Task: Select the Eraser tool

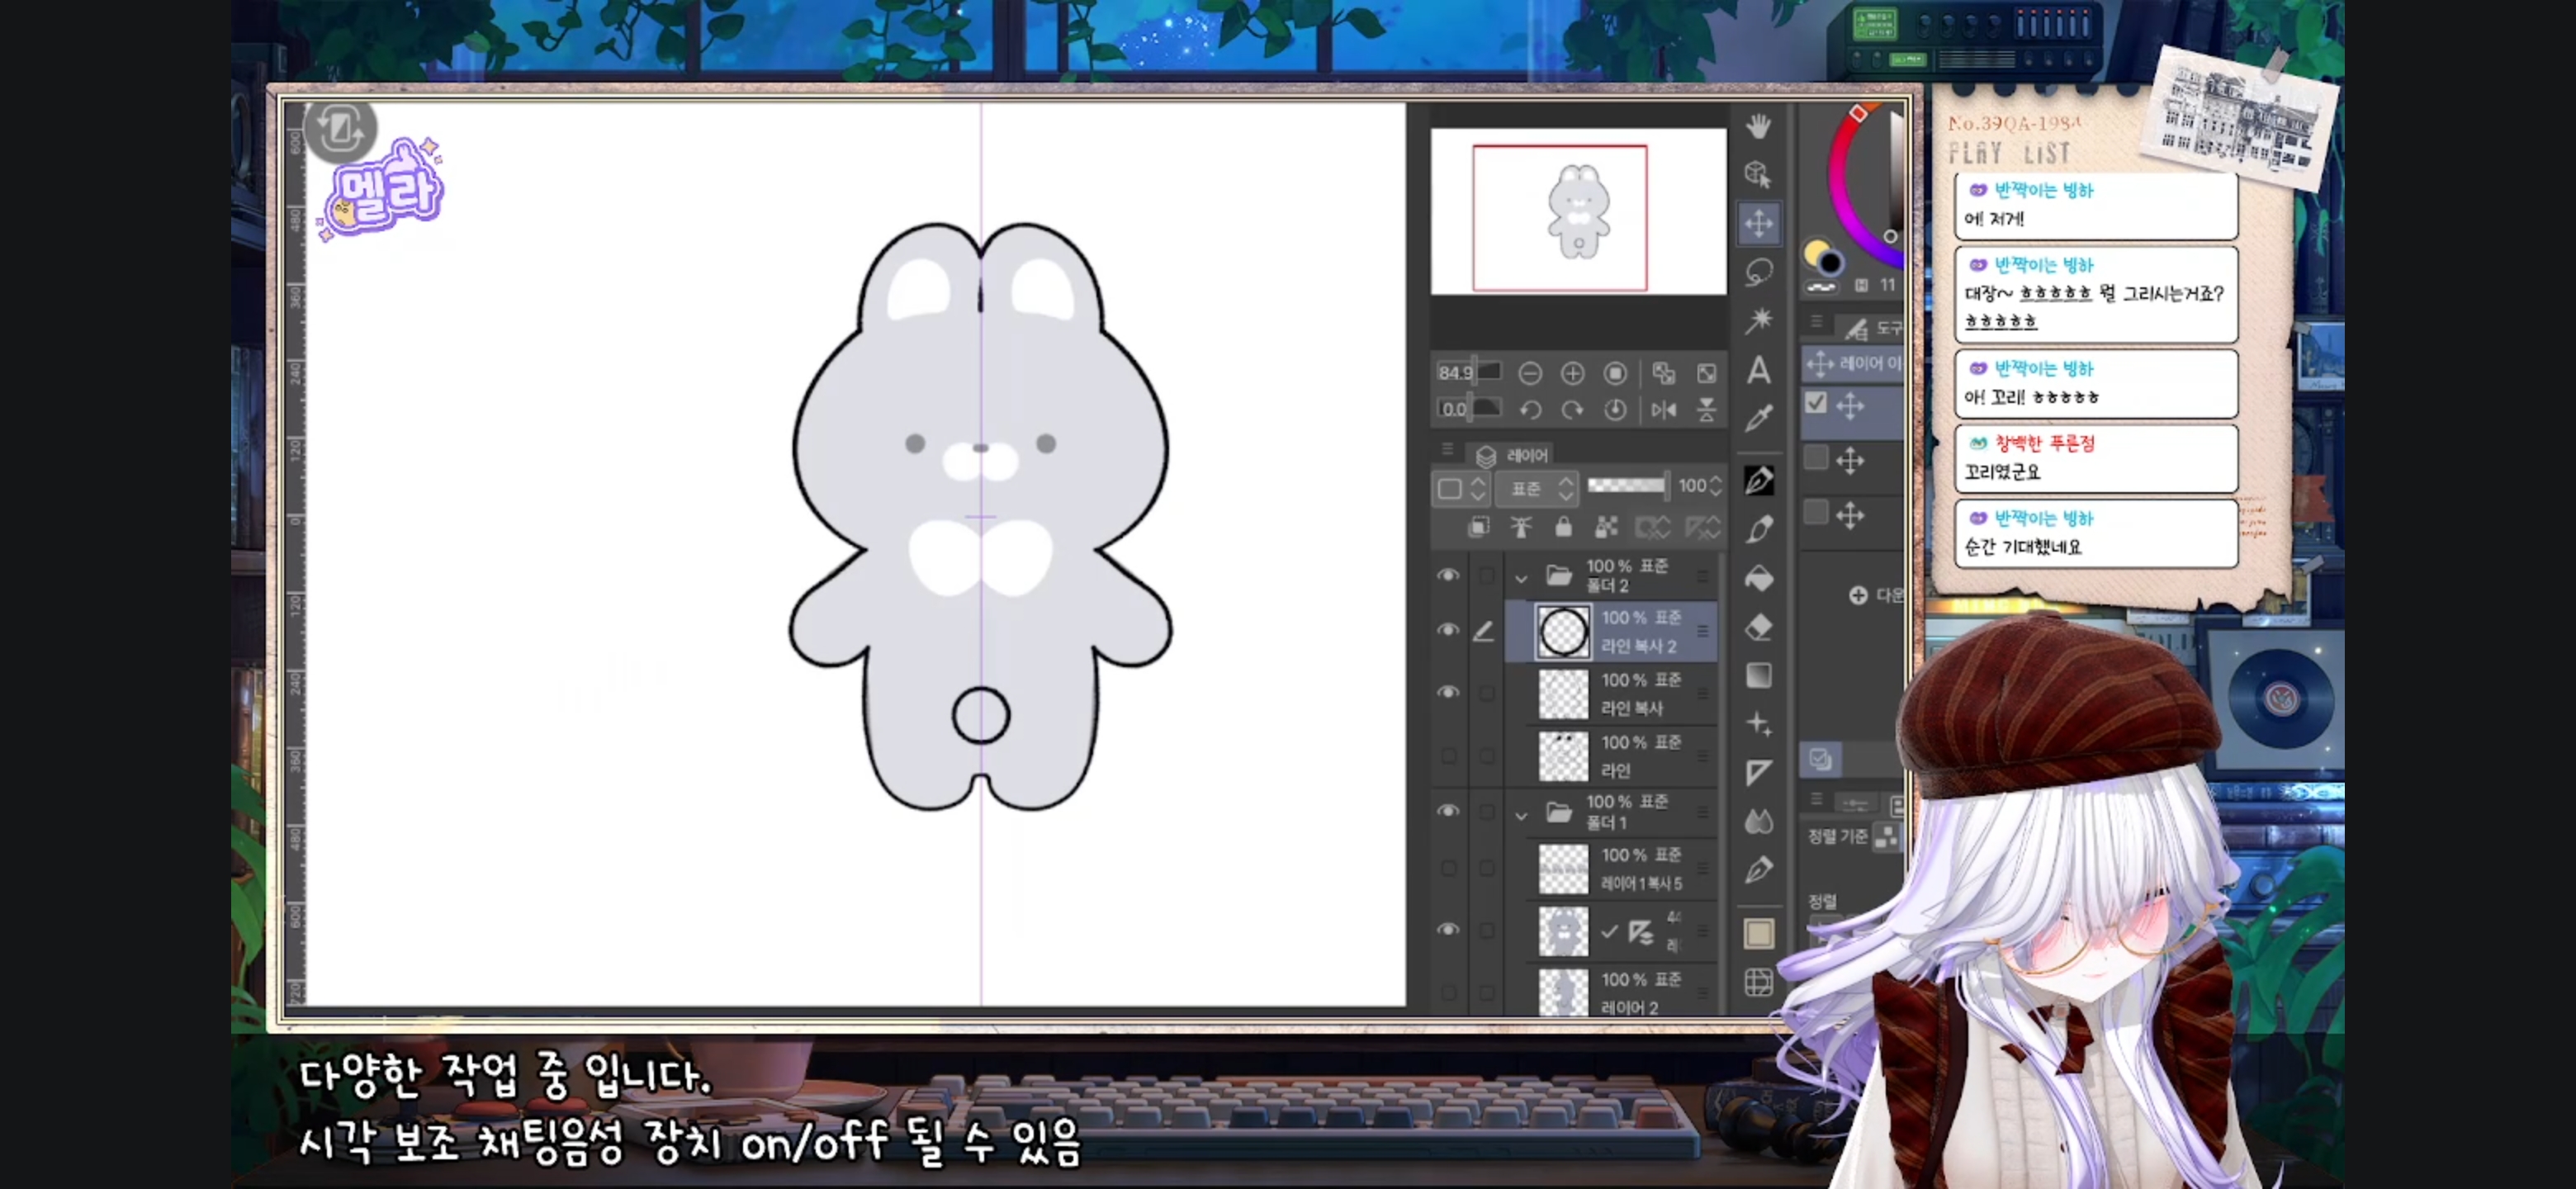Action: point(1758,627)
